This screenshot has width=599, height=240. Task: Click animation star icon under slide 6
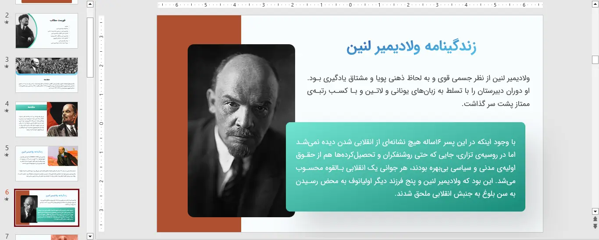tap(7, 199)
